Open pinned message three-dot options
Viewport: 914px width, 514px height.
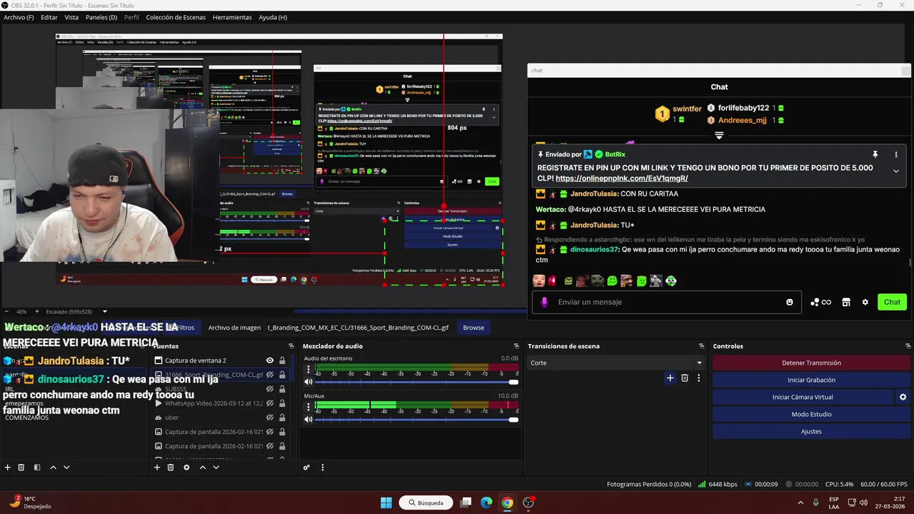896,154
